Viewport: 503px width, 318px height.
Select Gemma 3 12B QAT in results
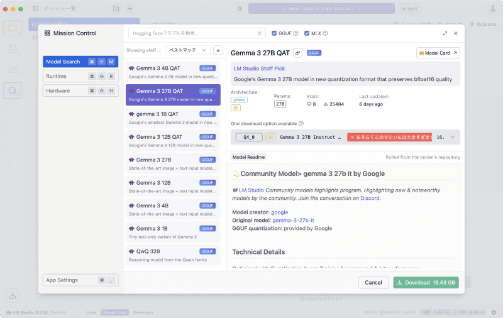click(173, 141)
